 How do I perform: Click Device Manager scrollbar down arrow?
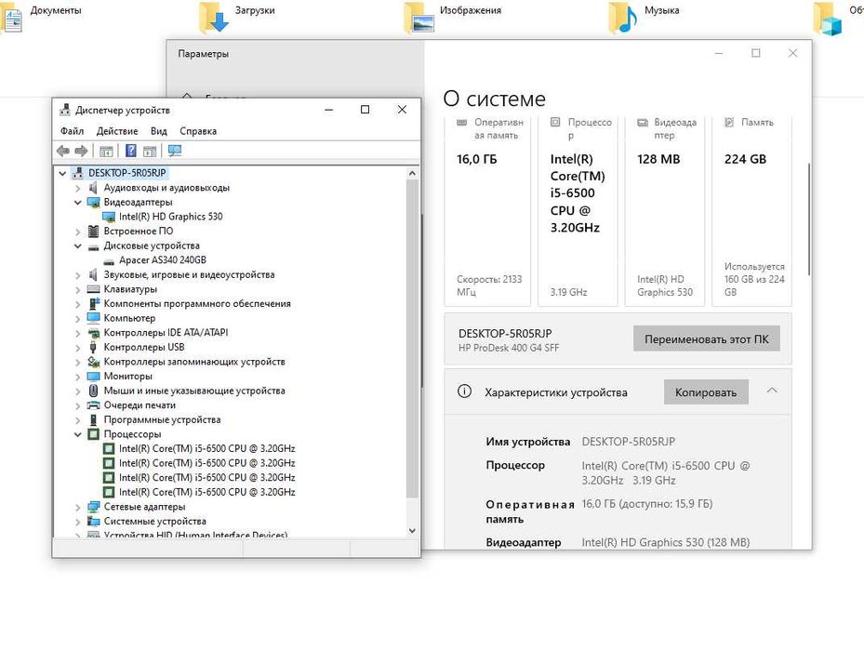tap(412, 530)
